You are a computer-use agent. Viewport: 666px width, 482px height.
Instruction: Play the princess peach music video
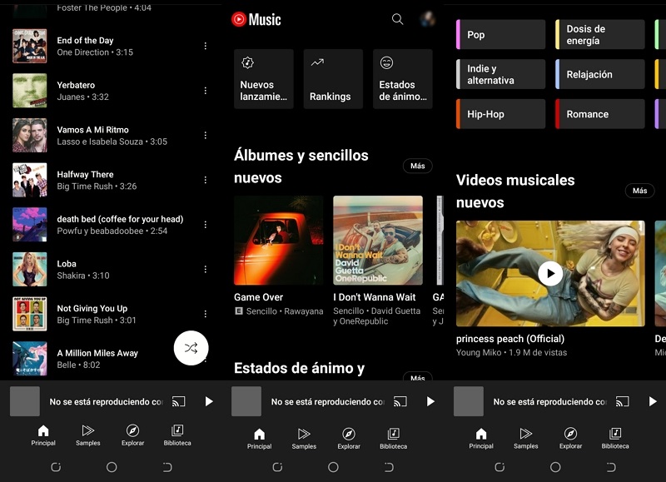pyautogui.click(x=550, y=273)
